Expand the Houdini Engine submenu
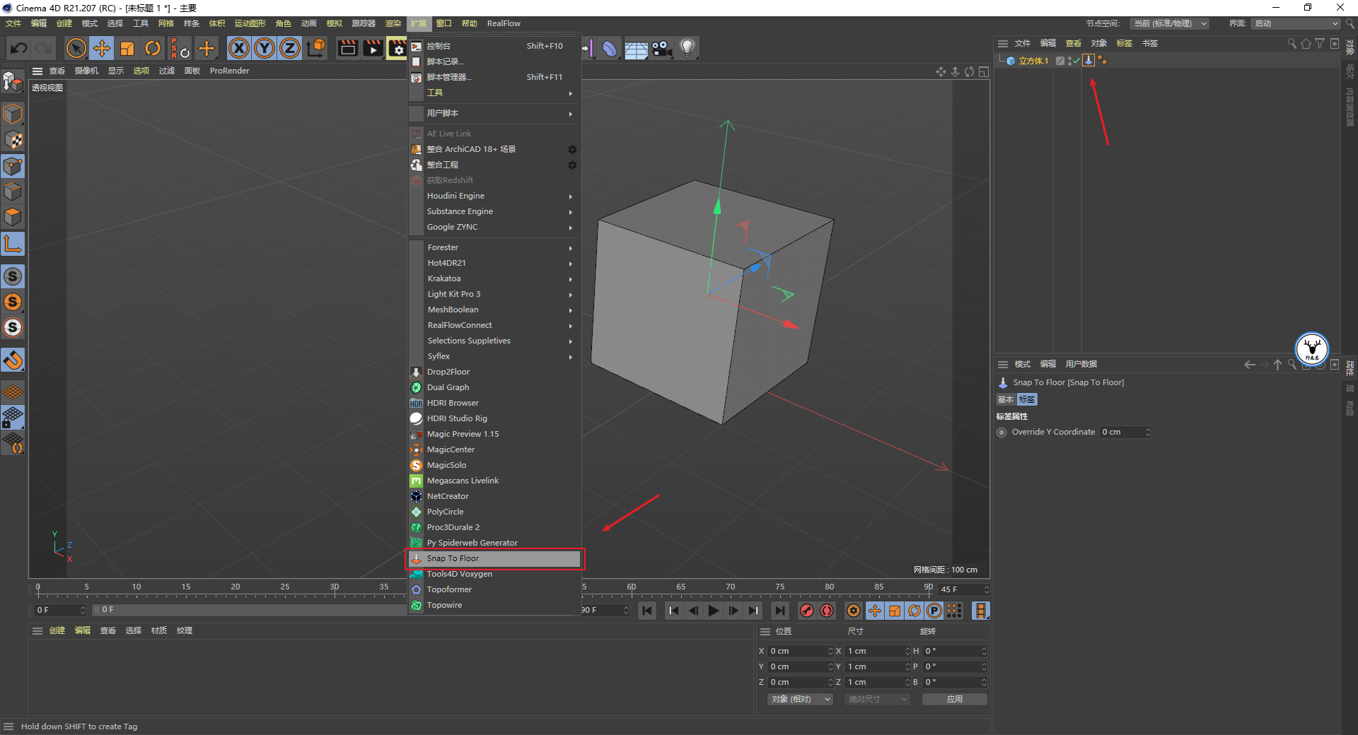 (494, 196)
